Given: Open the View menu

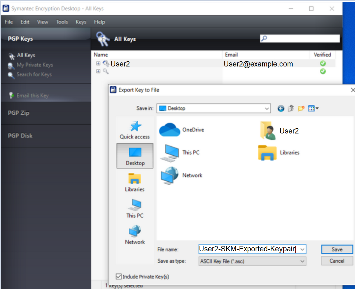Looking at the screenshot, I should pos(43,22).
